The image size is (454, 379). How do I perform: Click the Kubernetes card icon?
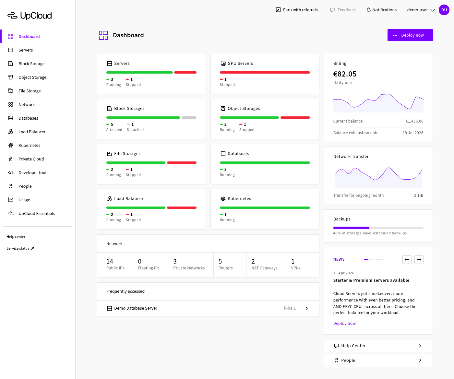(223, 199)
